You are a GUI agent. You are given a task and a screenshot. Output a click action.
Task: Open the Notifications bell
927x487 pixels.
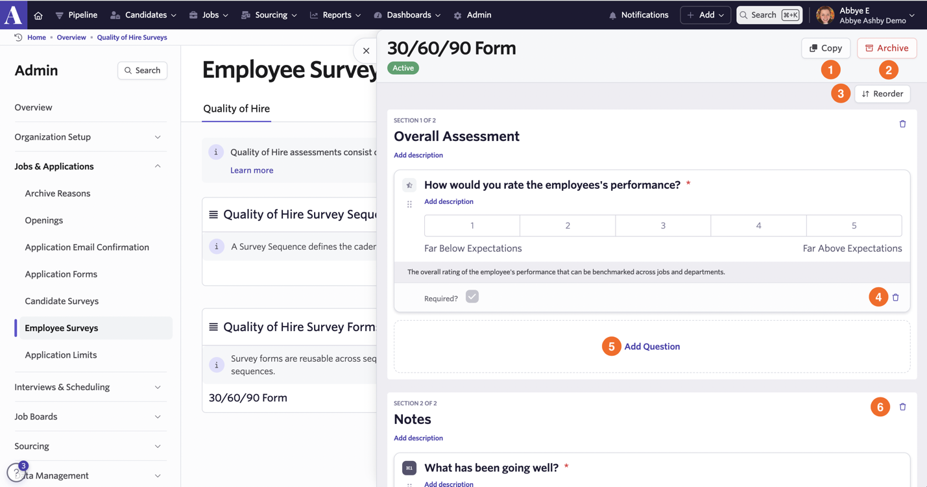click(638, 15)
